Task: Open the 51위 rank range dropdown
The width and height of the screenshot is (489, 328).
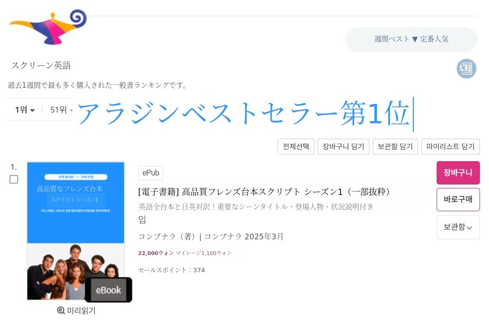Action: tap(61, 110)
